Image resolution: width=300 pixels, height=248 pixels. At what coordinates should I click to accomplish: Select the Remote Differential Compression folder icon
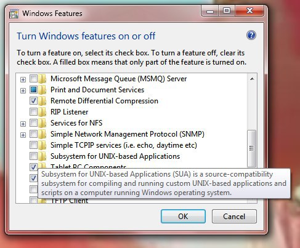pyautogui.click(x=43, y=101)
